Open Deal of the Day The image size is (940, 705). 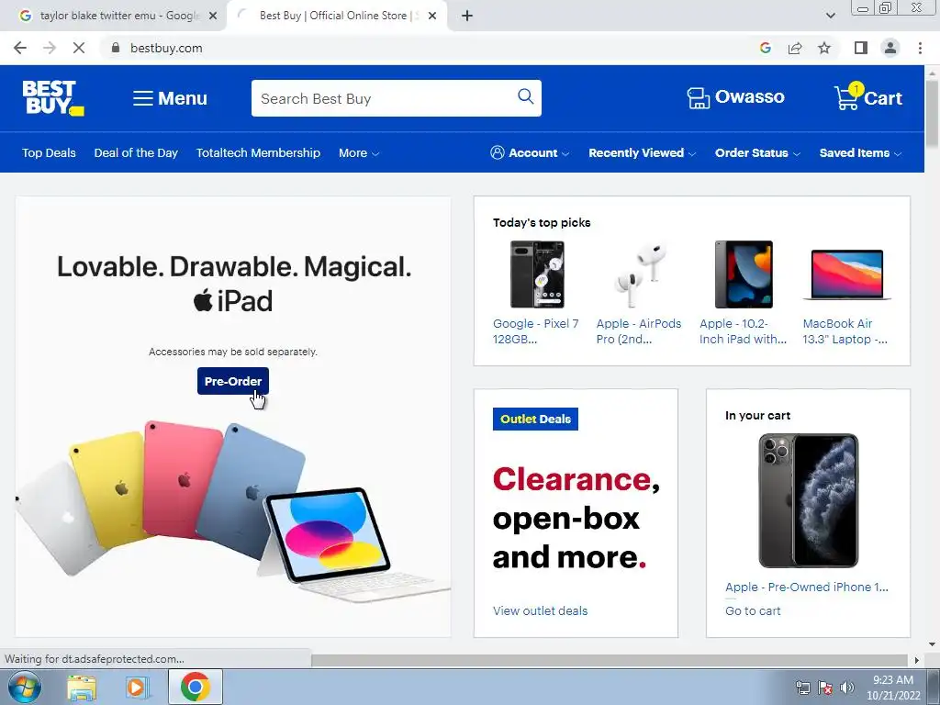point(136,153)
